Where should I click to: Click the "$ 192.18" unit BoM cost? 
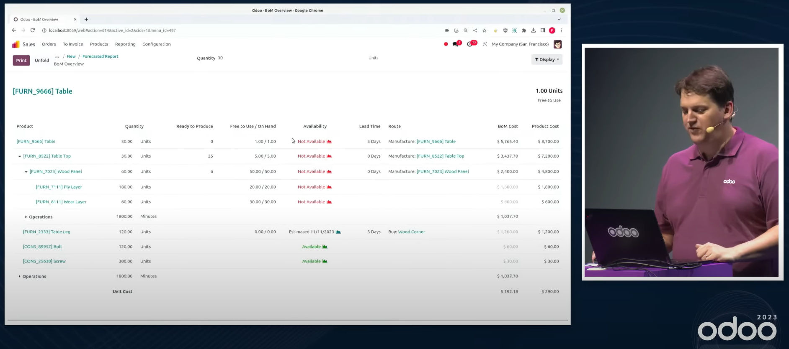pos(509,292)
